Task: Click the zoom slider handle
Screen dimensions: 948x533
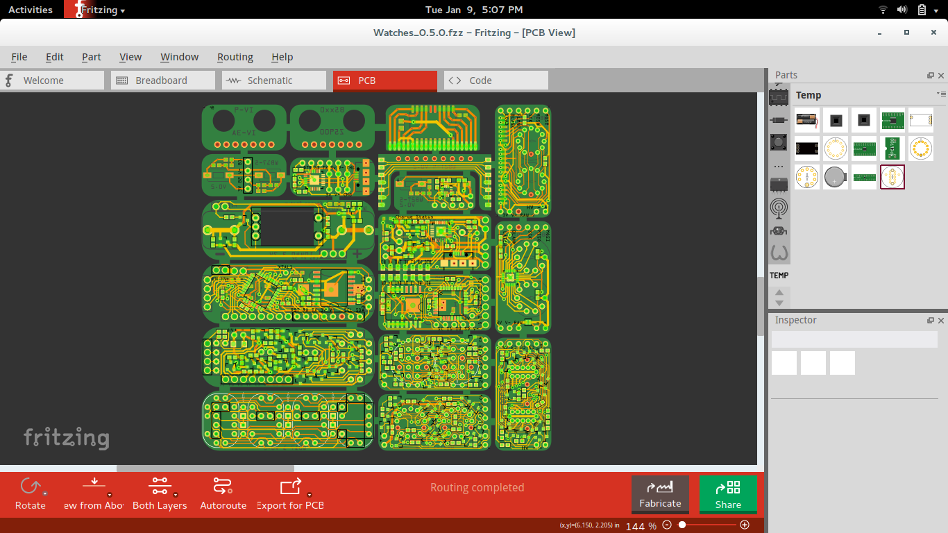Action: pyautogui.click(x=682, y=525)
